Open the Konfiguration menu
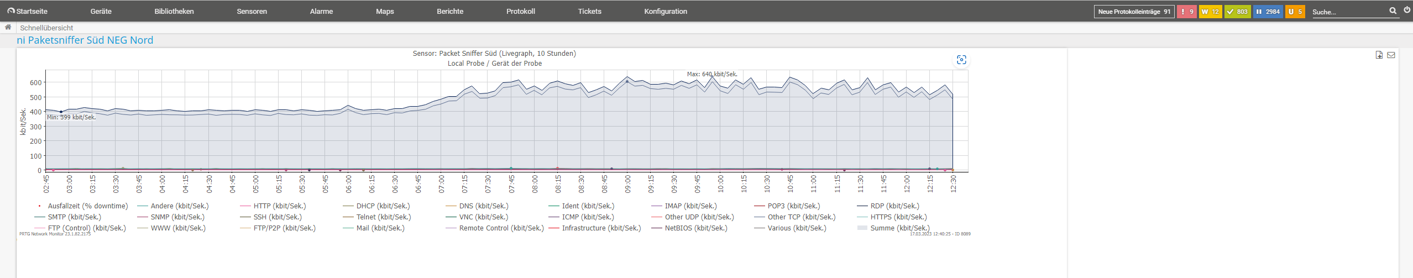 [x=665, y=12]
